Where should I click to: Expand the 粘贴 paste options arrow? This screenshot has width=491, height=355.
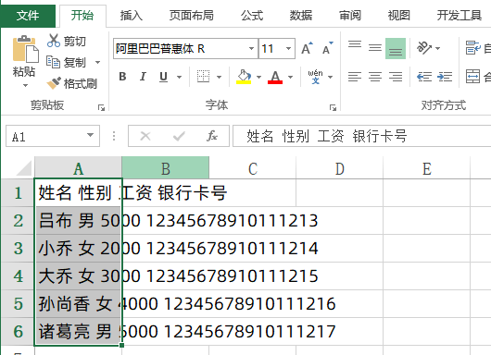tap(25, 85)
